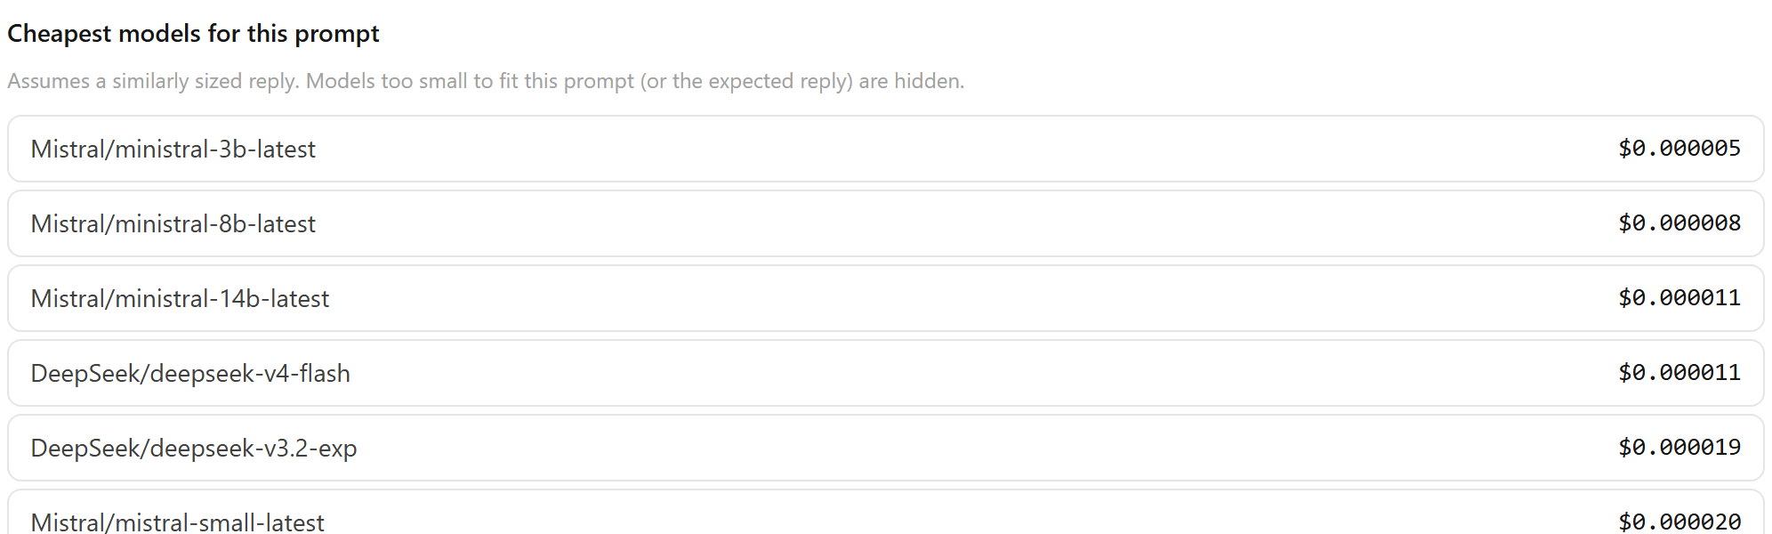1772x534 pixels.
Task: Click the $0.000005 price
Action: [x=1679, y=148]
